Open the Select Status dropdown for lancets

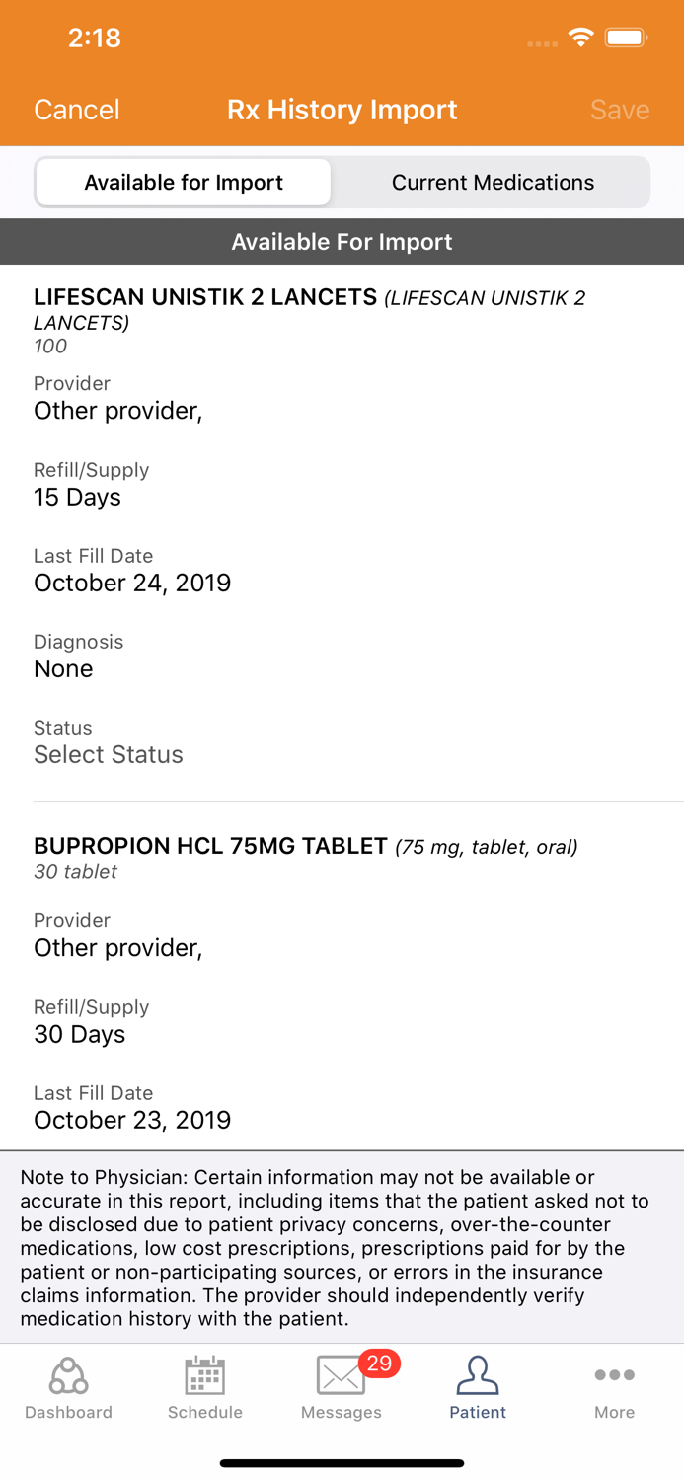pos(109,755)
